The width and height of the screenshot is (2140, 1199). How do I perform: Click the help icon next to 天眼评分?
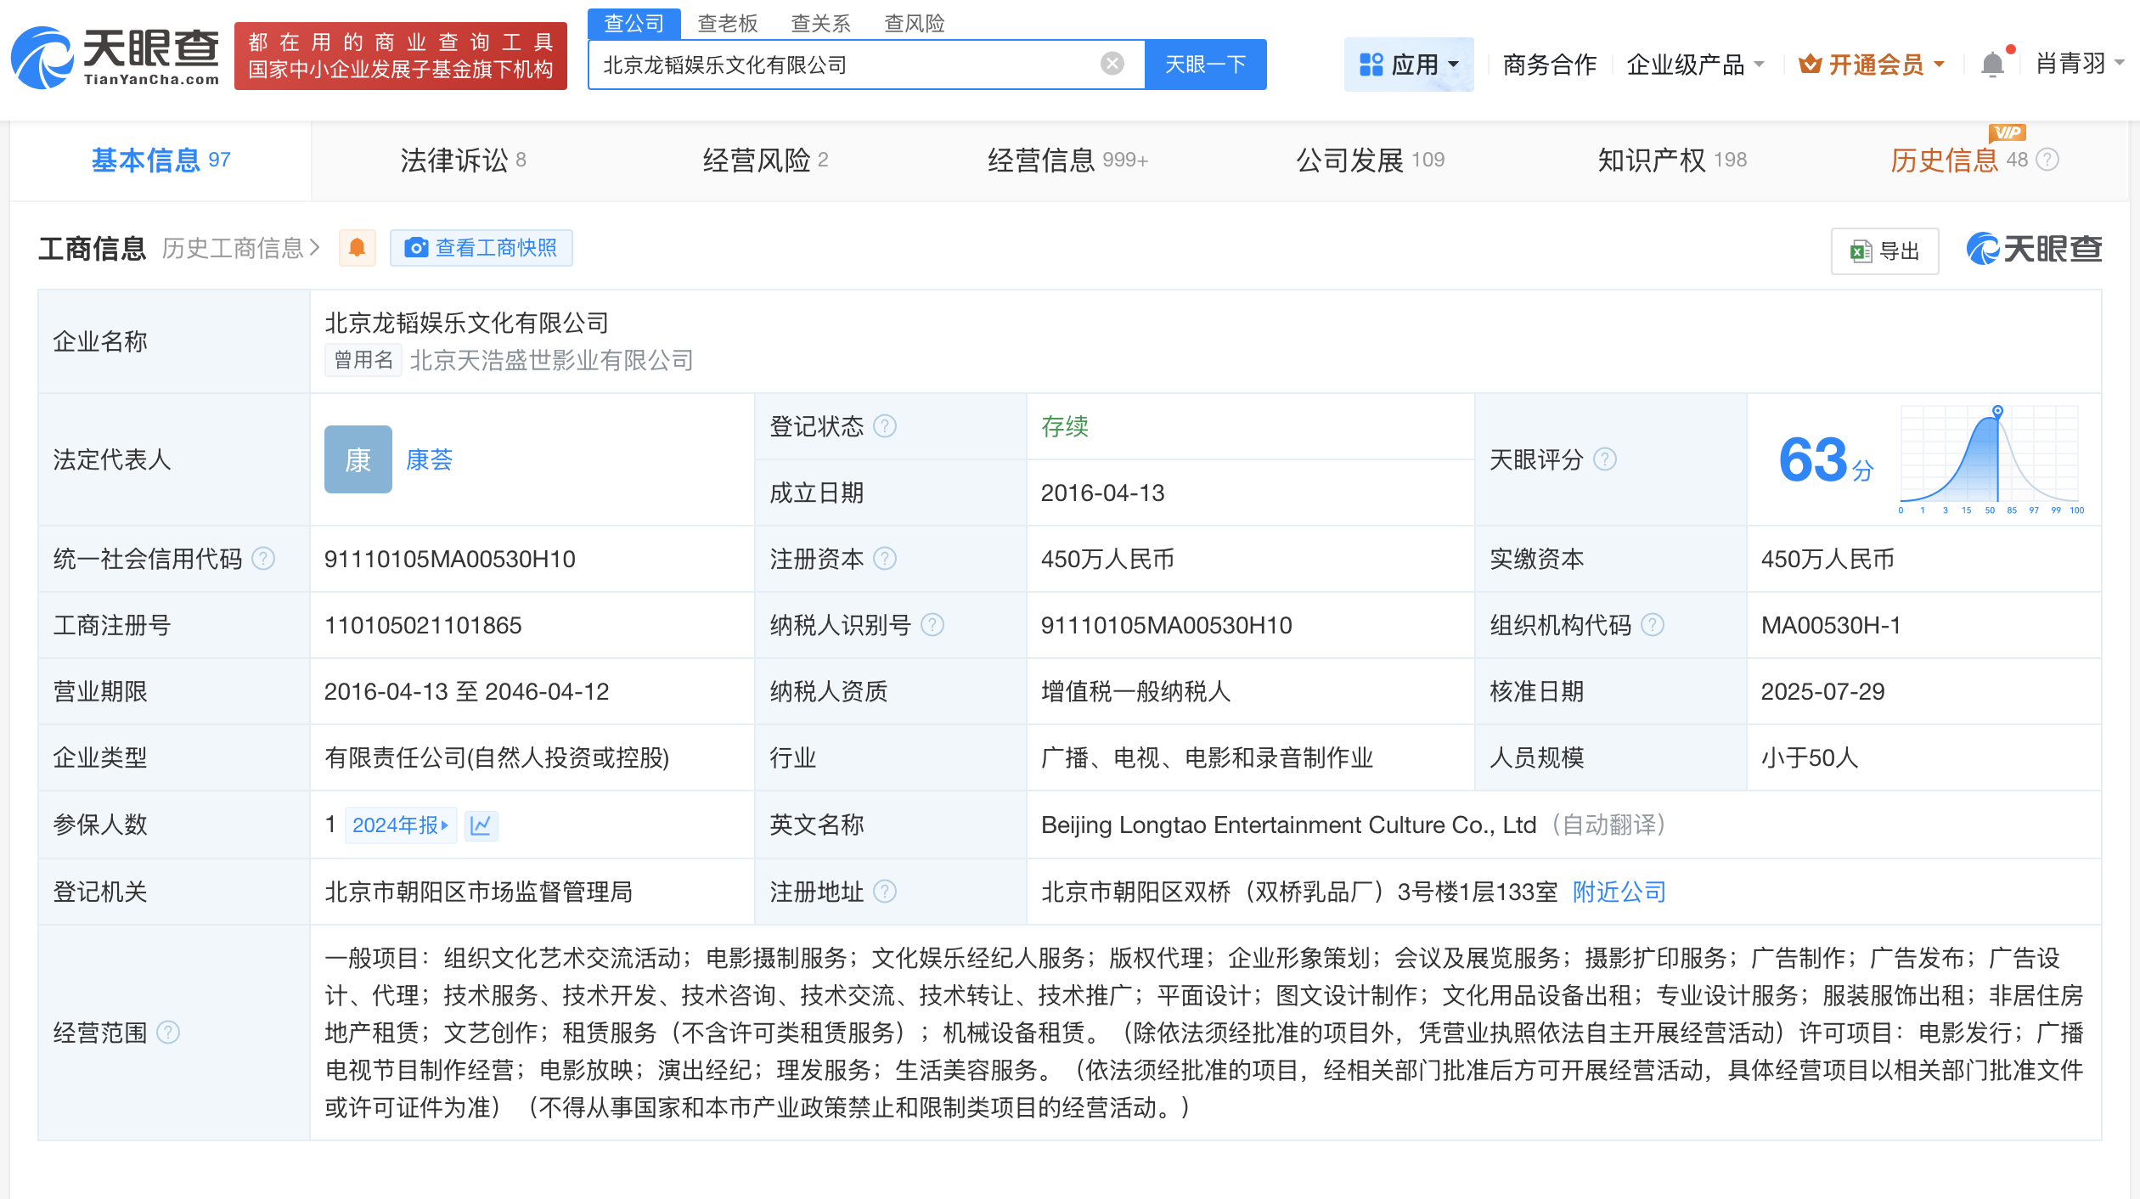(x=1605, y=459)
